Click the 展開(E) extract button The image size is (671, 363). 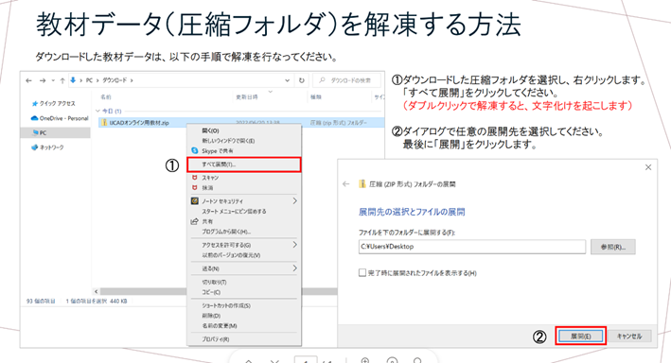click(x=581, y=337)
